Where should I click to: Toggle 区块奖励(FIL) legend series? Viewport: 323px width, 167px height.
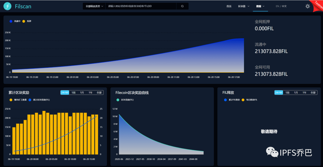125,100
